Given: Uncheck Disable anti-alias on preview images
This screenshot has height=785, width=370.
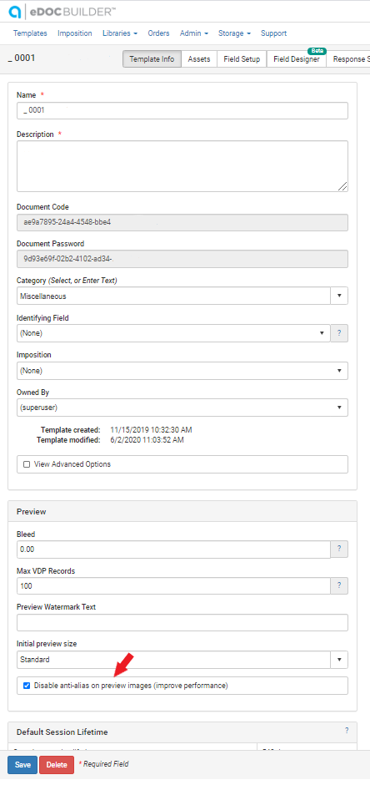Looking at the screenshot, I should [27, 686].
